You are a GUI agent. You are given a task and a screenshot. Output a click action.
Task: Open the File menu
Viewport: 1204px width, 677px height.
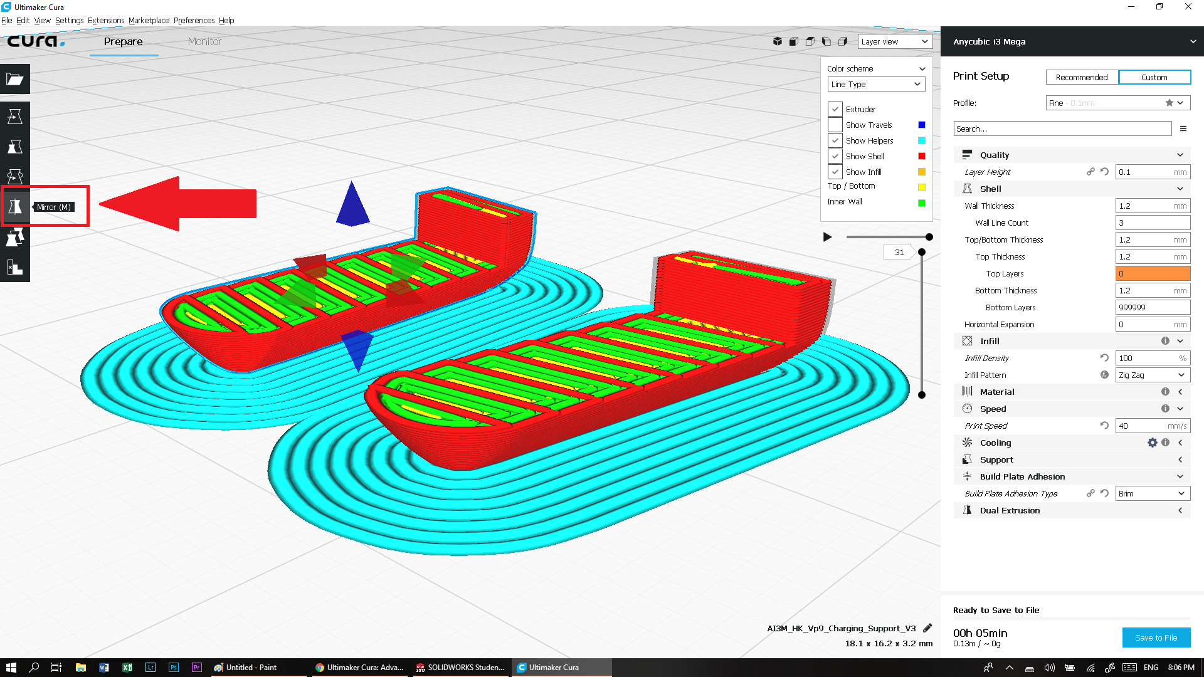(x=6, y=20)
